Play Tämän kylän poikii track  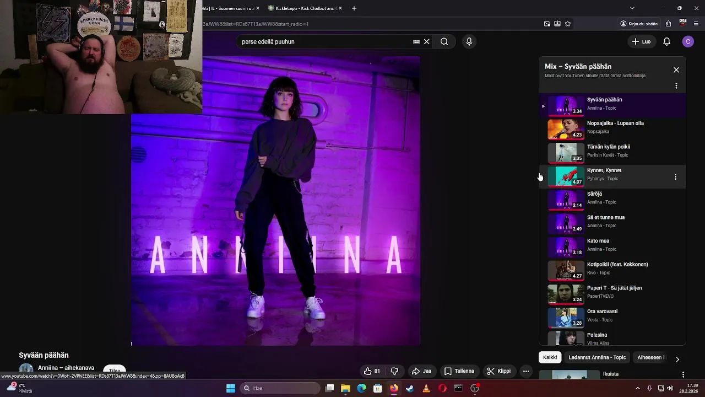point(609,147)
